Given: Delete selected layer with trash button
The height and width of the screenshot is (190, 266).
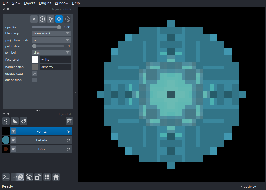Looking at the screenshot, I should point(69,121).
